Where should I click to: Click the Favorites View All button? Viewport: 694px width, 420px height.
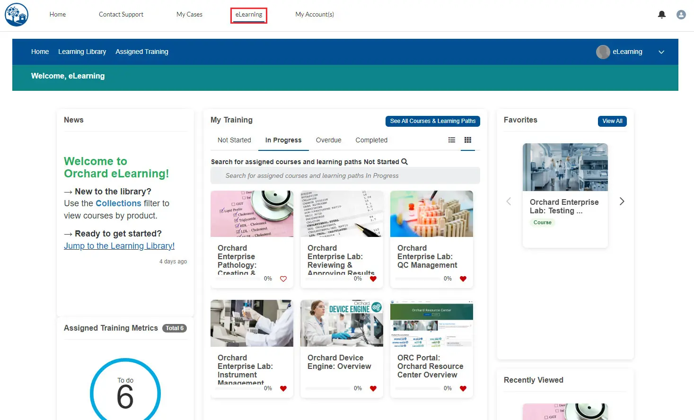(612, 121)
